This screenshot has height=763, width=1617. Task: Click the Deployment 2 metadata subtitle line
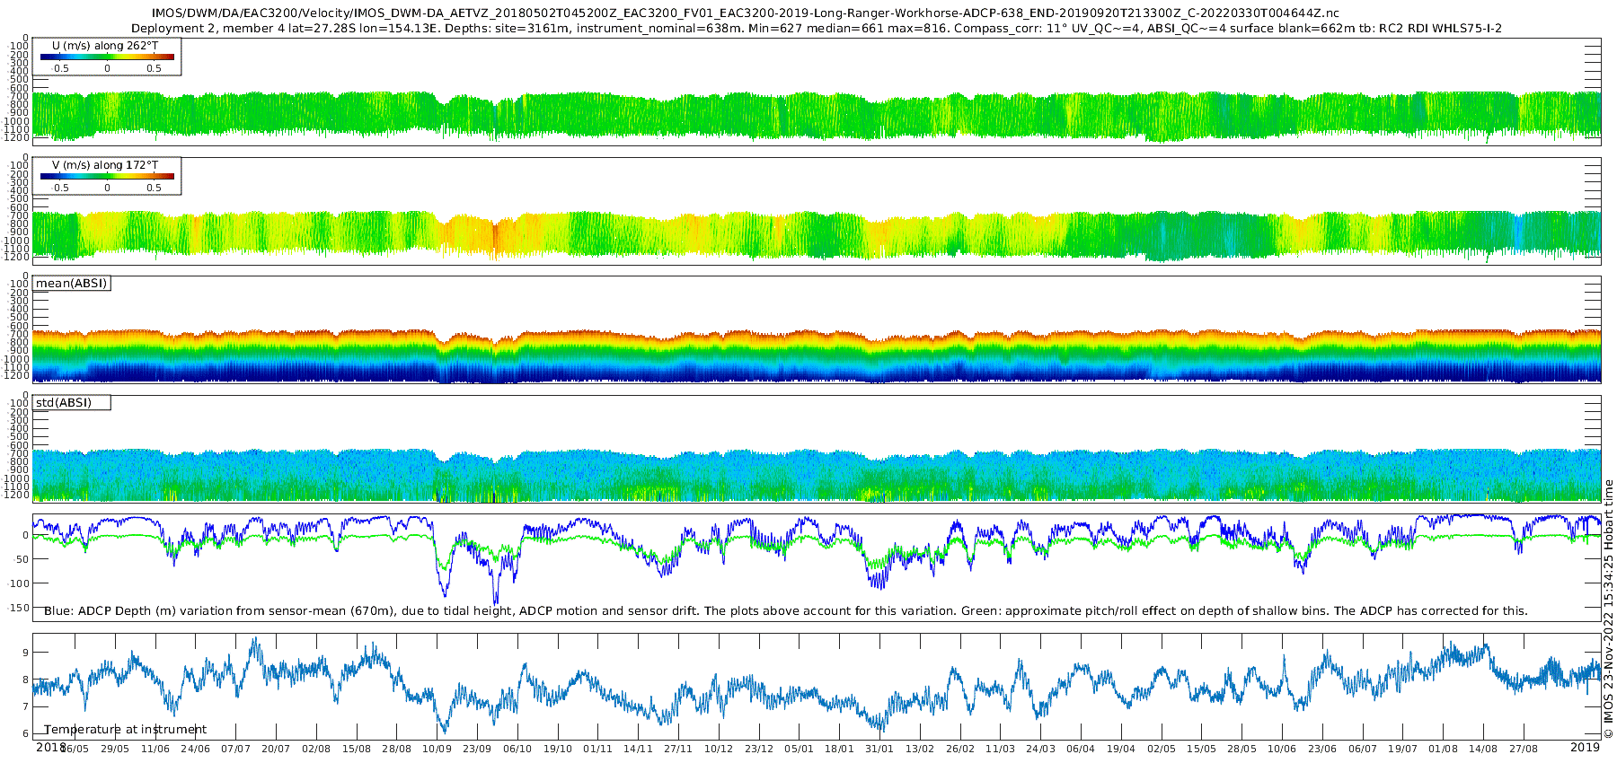tap(816, 28)
